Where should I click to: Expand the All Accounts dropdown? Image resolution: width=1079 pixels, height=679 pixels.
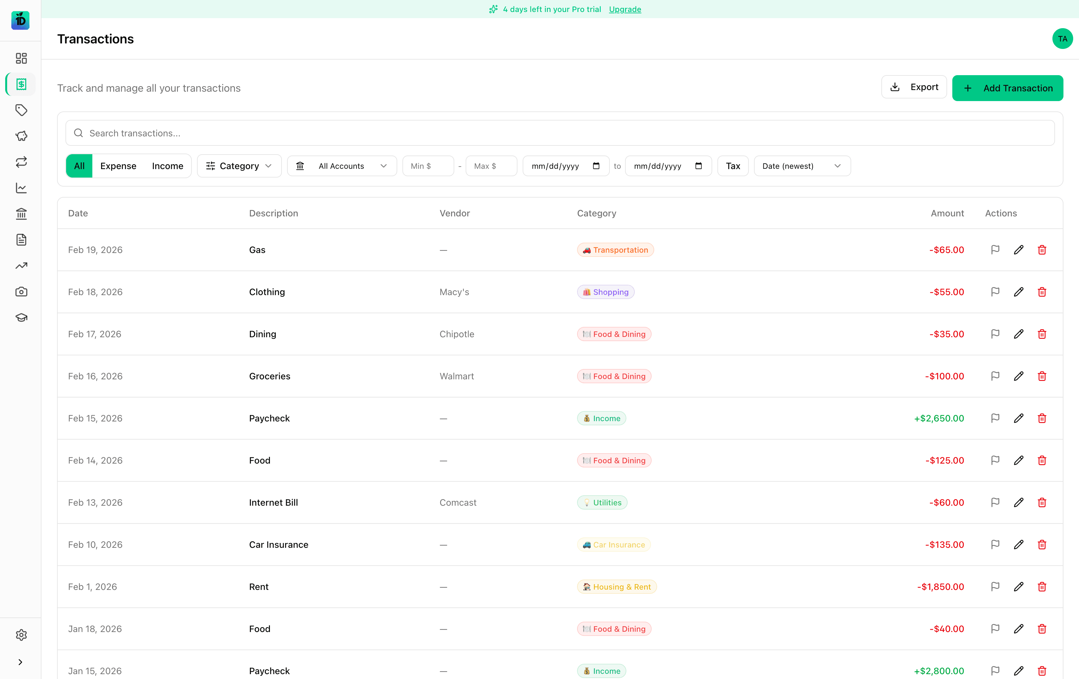coord(342,166)
